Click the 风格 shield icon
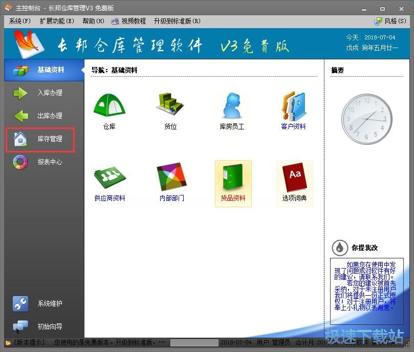The height and width of the screenshot is (352, 414). point(378,21)
